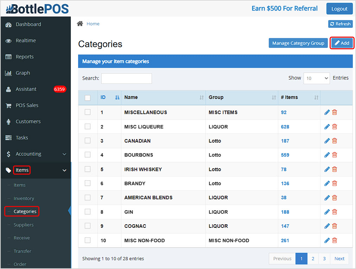The image size is (356, 269).
Task: Click the Search input field
Action: [126, 78]
